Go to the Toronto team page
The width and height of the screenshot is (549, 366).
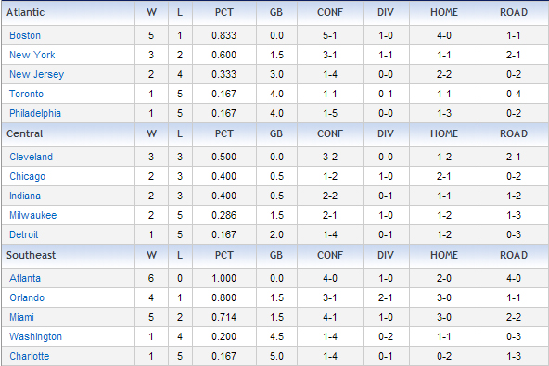click(x=26, y=94)
